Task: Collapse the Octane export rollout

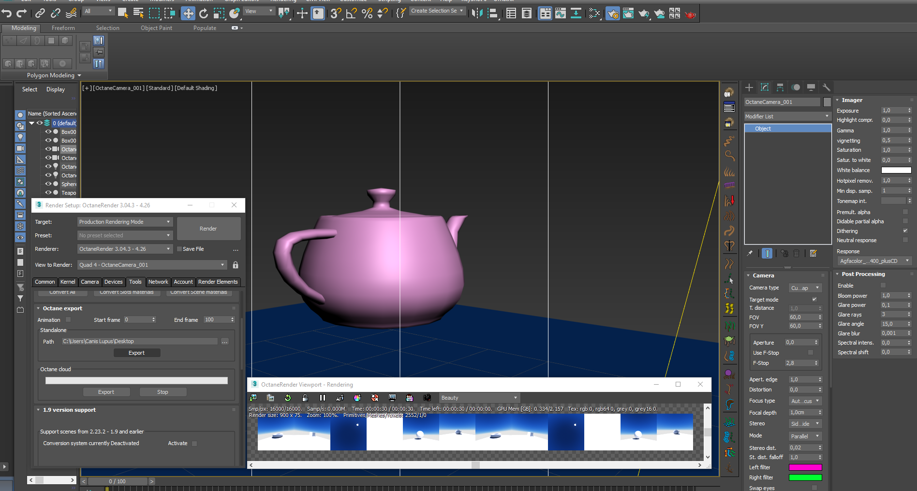Action: click(x=62, y=308)
